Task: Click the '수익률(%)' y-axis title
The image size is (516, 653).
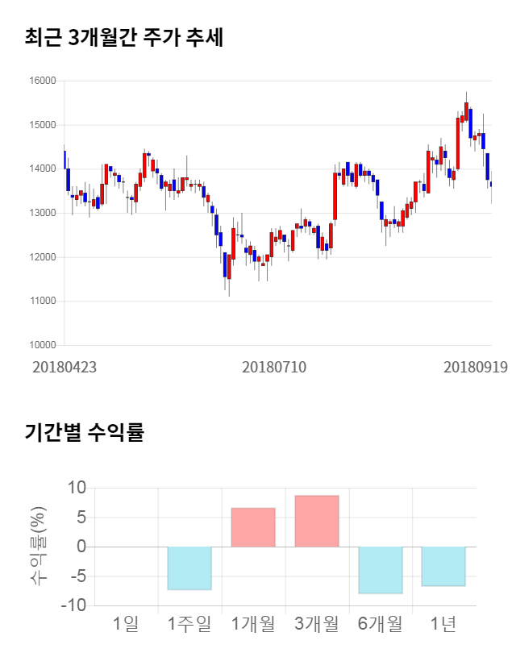Action: (x=39, y=546)
